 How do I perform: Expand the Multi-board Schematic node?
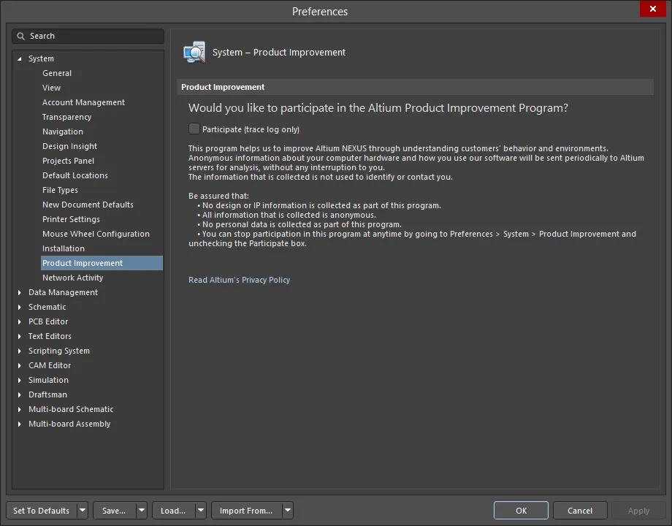pyautogui.click(x=19, y=409)
